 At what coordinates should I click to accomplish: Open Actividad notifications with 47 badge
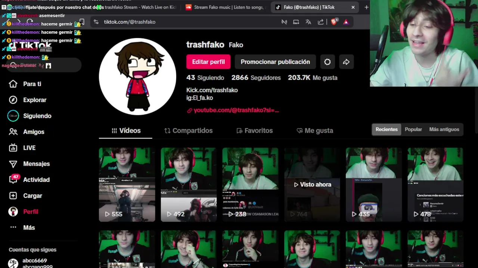29,179
